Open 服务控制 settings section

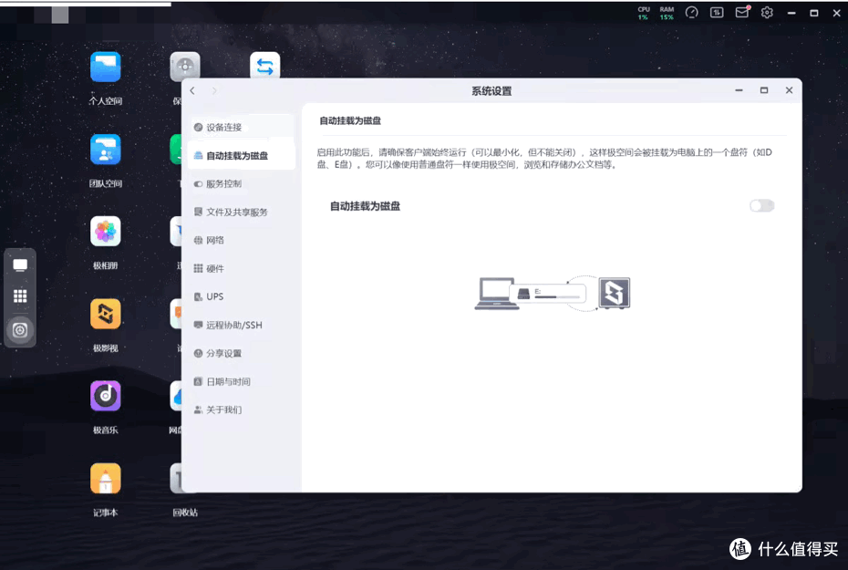click(x=242, y=184)
